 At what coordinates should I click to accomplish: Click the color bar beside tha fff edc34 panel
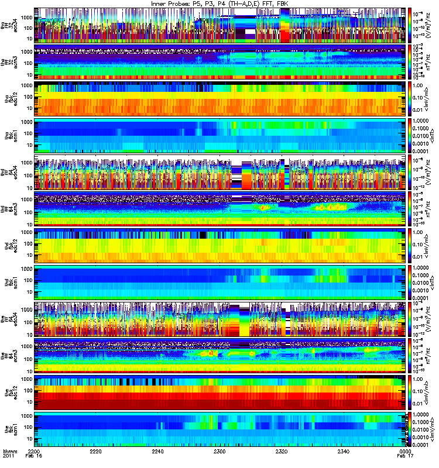410,26
